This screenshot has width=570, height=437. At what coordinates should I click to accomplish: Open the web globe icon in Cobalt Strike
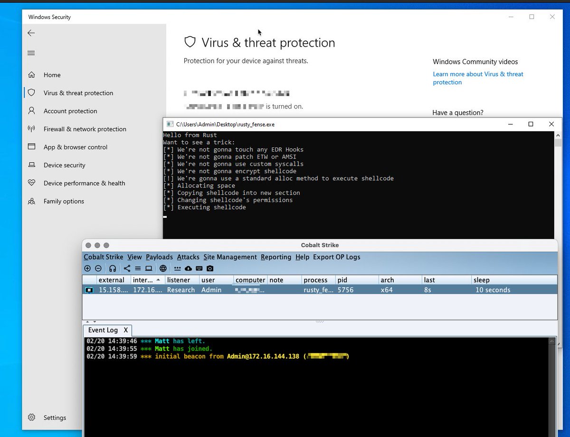[x=163, y=268]
